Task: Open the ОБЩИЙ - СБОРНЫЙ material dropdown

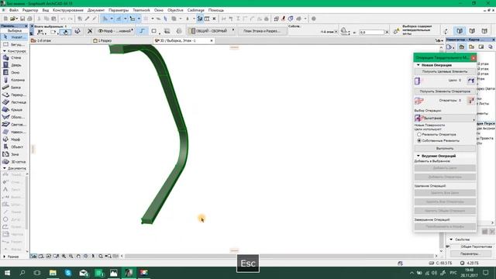Action: point(212,31)
